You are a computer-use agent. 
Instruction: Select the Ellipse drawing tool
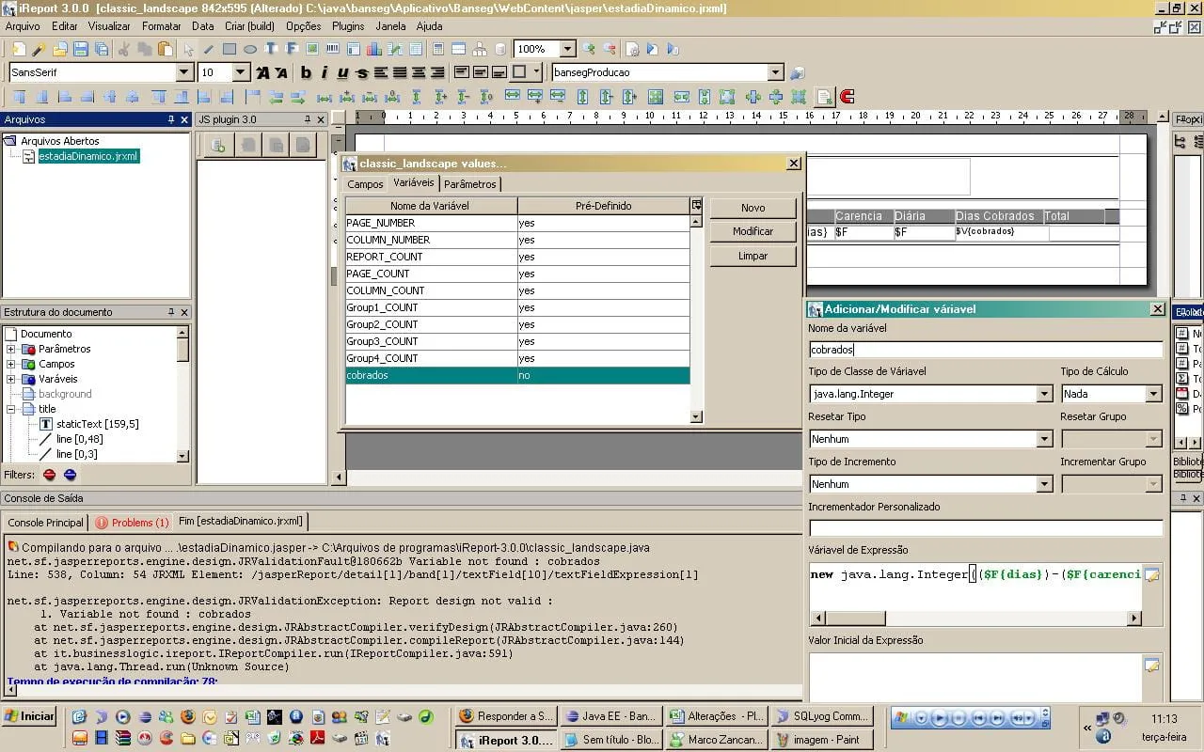coord(250,49)
